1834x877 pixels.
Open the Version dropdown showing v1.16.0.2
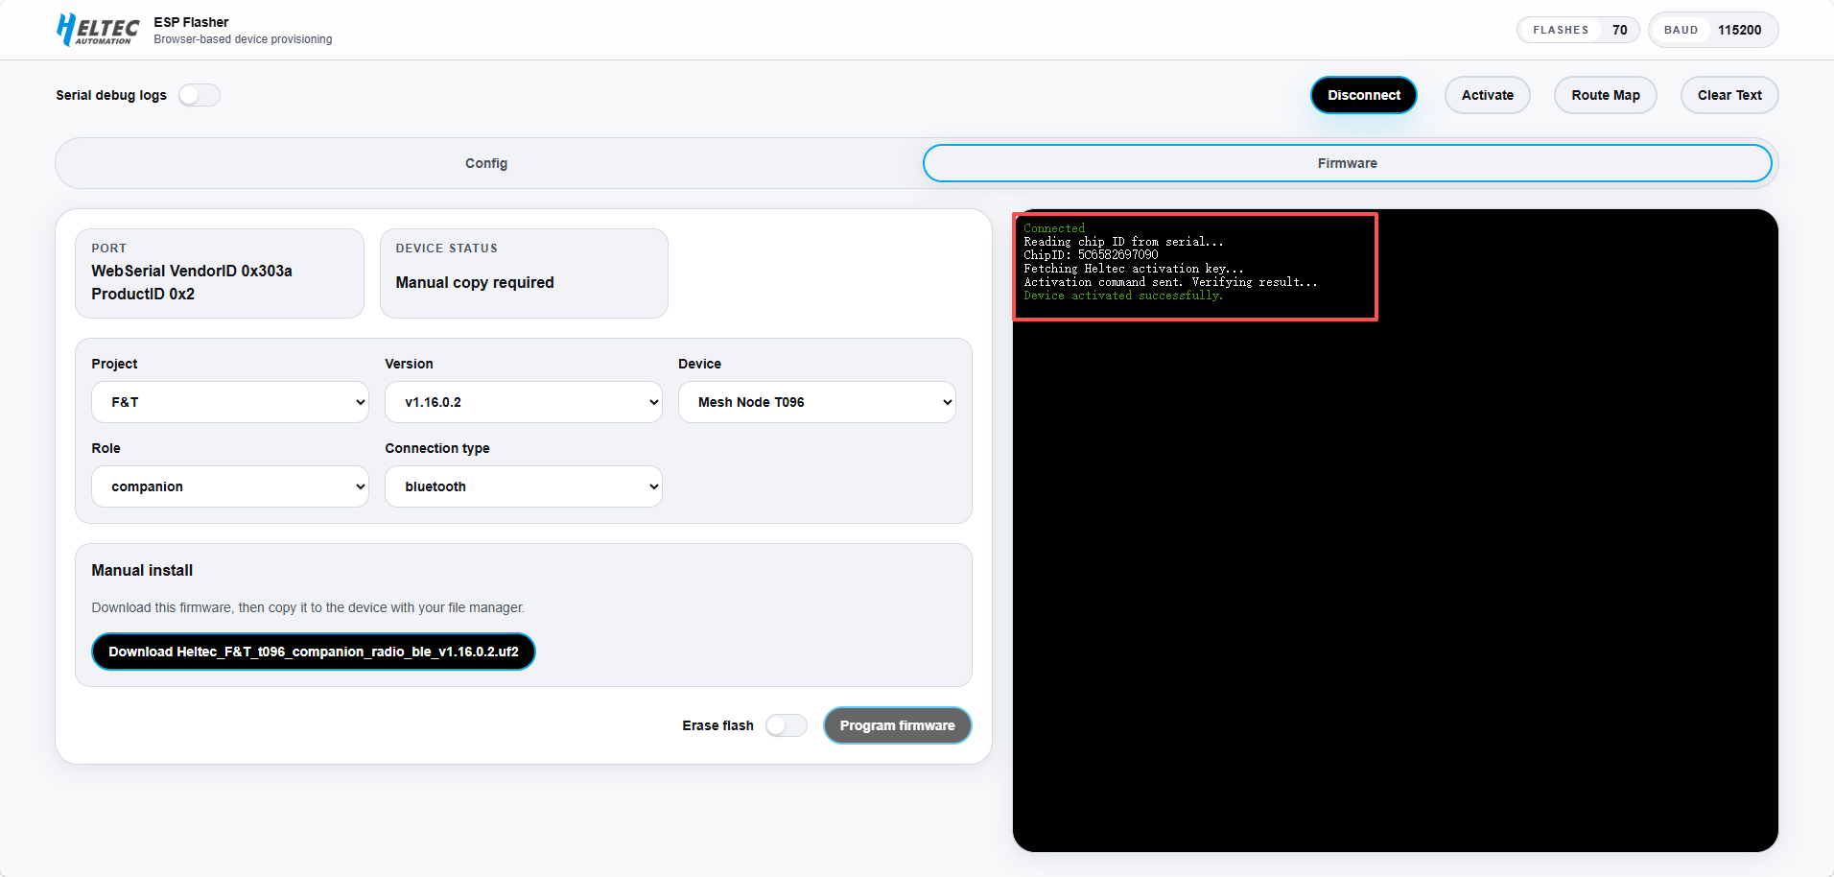coord(524,402)
